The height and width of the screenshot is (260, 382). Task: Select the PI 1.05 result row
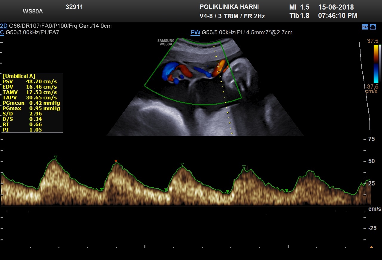tap(22, 130)
